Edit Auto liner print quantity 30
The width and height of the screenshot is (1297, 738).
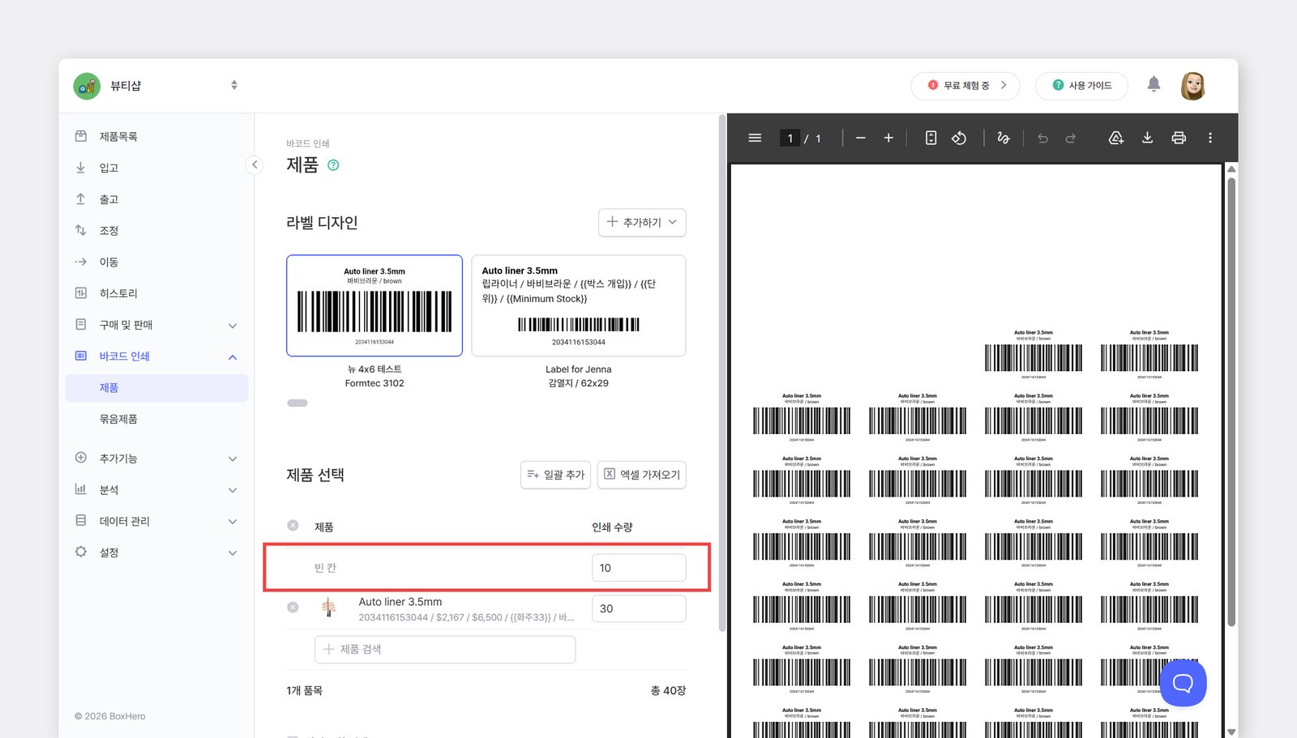[x=639, y=608]
